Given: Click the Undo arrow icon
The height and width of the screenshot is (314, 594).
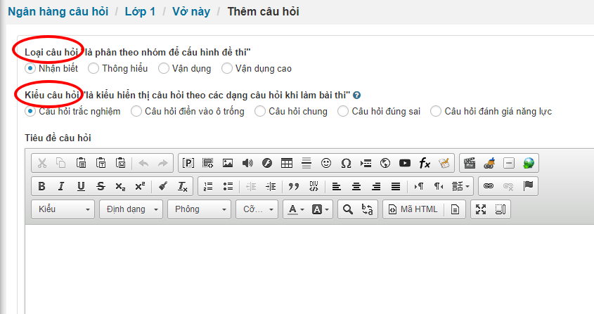Looking at the screenshot, I should pyautogui.click(x=143, y=163).
